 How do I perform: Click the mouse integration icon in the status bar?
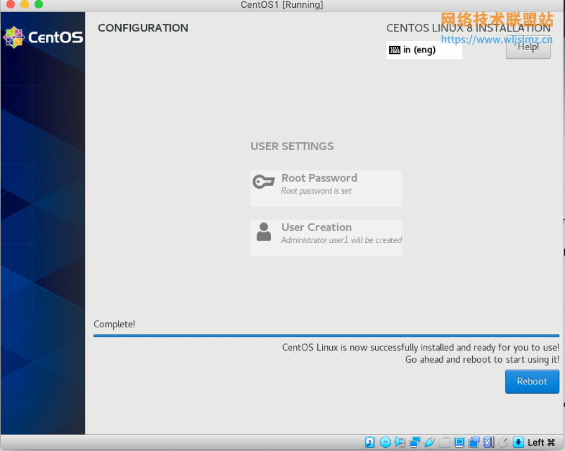tap(503, 442)
